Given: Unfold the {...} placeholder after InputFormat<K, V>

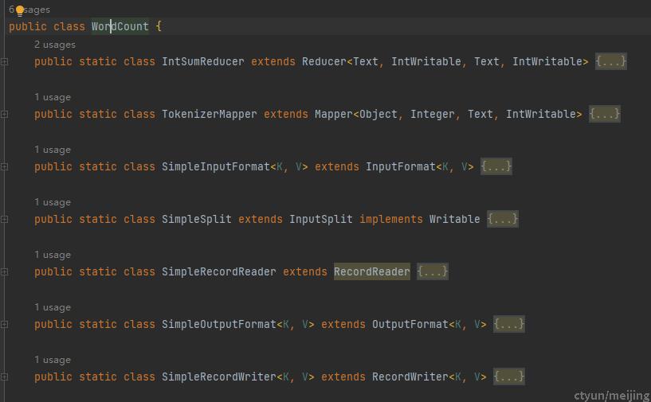Looking at the screenshot, I should pos(496,166).
